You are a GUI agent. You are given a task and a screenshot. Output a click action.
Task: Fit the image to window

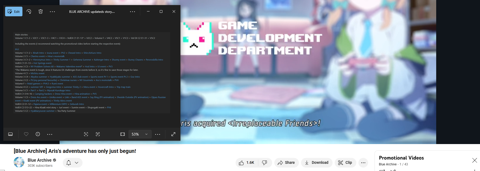click(x=123, y=134)
